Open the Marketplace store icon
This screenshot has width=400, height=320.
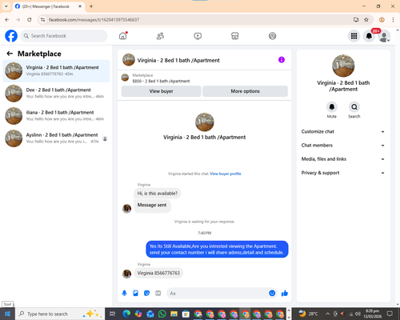click(235, 36)
